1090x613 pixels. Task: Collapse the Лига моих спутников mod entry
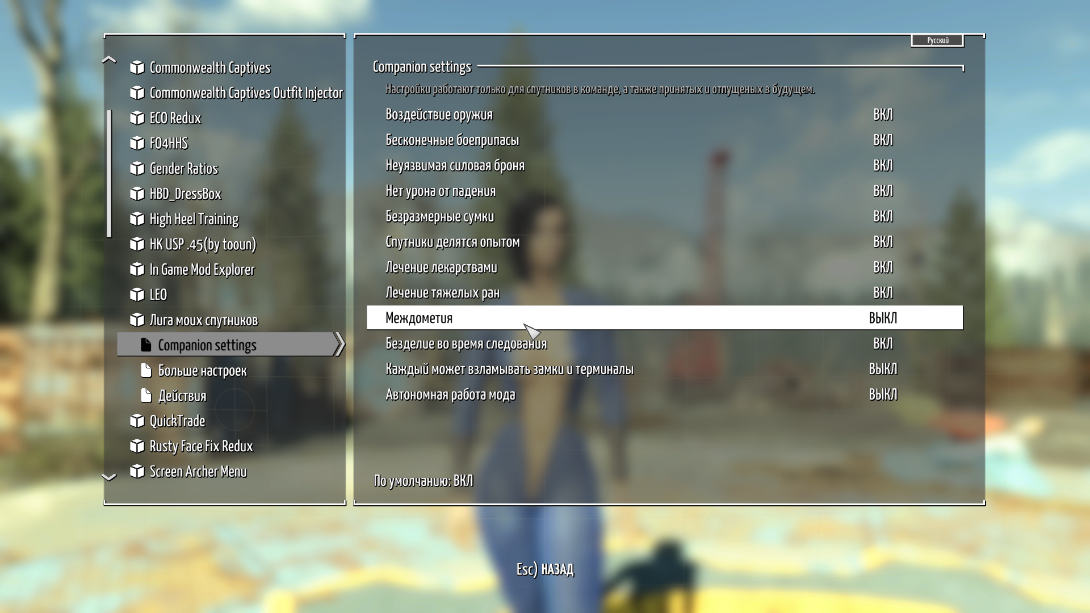[x=203, y=320]
